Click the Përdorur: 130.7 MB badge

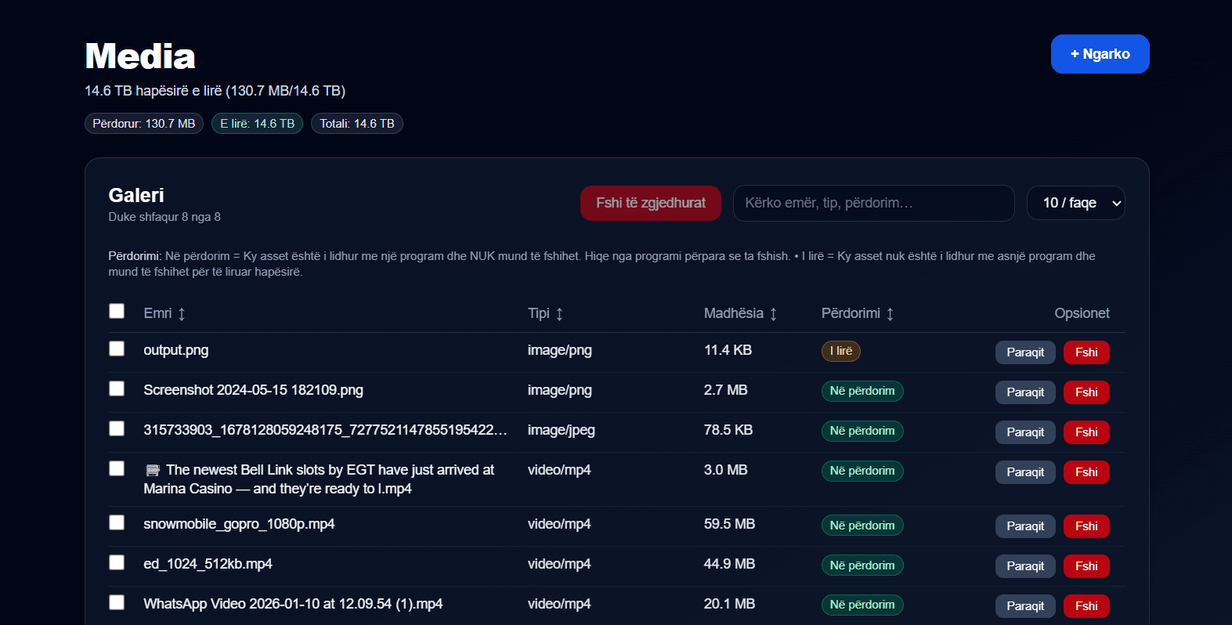[144, 124]
